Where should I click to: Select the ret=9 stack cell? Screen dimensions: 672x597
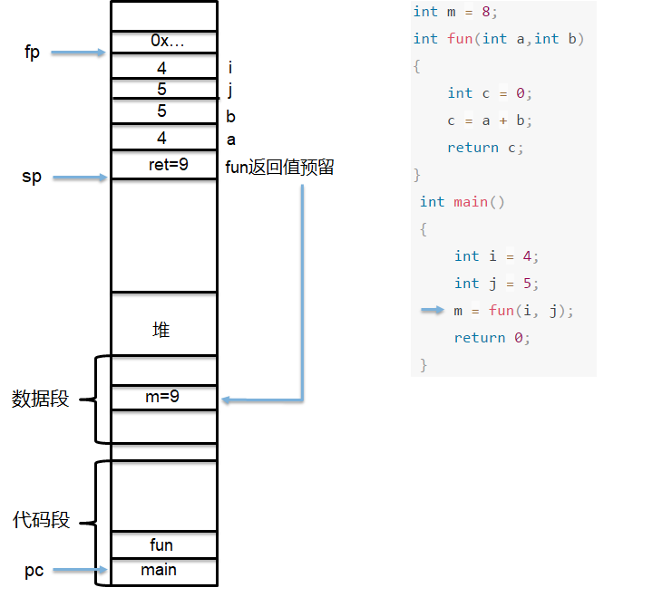tap(164, 165)
